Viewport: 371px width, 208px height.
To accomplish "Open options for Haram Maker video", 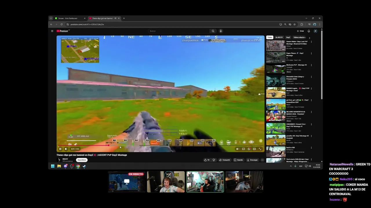I will coord(311,42).
